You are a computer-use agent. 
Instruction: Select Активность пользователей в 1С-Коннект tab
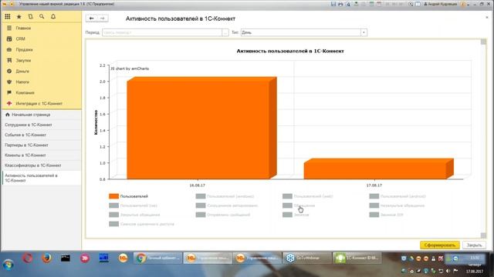point(41,178)
